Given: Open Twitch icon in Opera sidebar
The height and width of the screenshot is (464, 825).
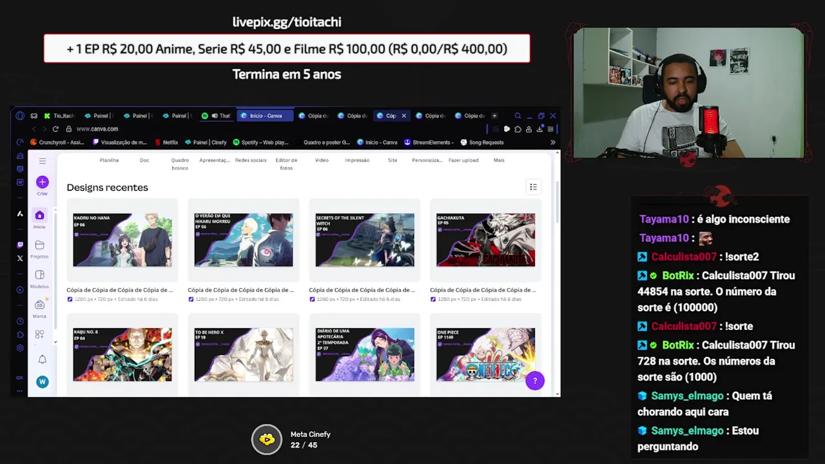Looking at the screenshot, I should tap(20, 245).
